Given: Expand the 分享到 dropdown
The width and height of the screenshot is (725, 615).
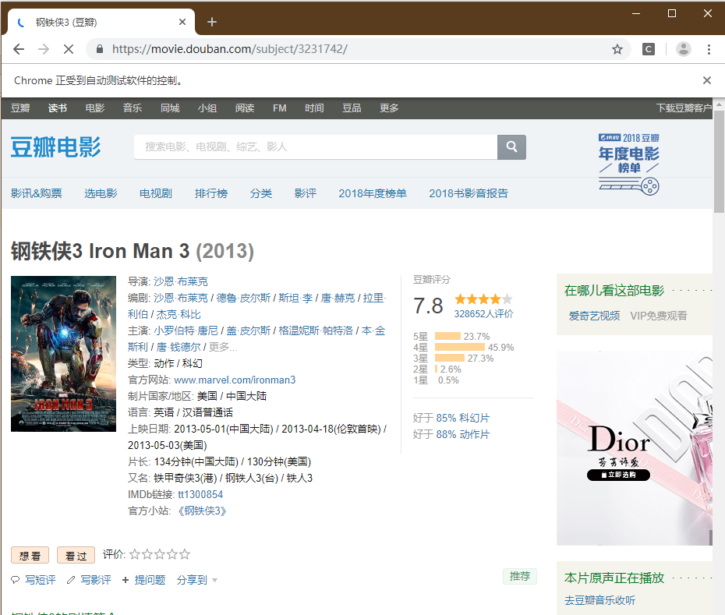Looking at the screenshot, I should pos(197,580).
